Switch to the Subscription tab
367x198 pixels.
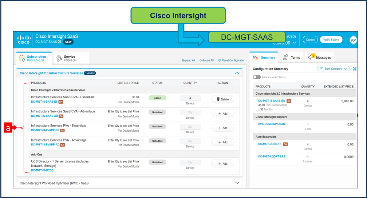pyautogui.click(x=34, y=58)
